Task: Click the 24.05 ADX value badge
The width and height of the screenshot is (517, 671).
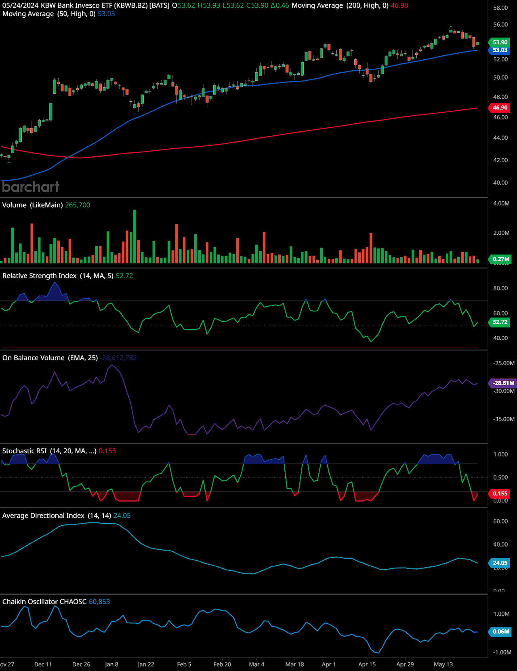Action: click(500, 563)
